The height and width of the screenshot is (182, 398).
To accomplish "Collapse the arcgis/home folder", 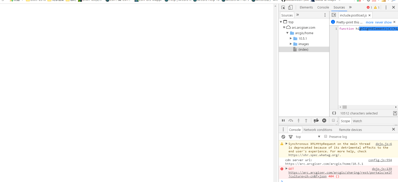I will coord(287,33).
